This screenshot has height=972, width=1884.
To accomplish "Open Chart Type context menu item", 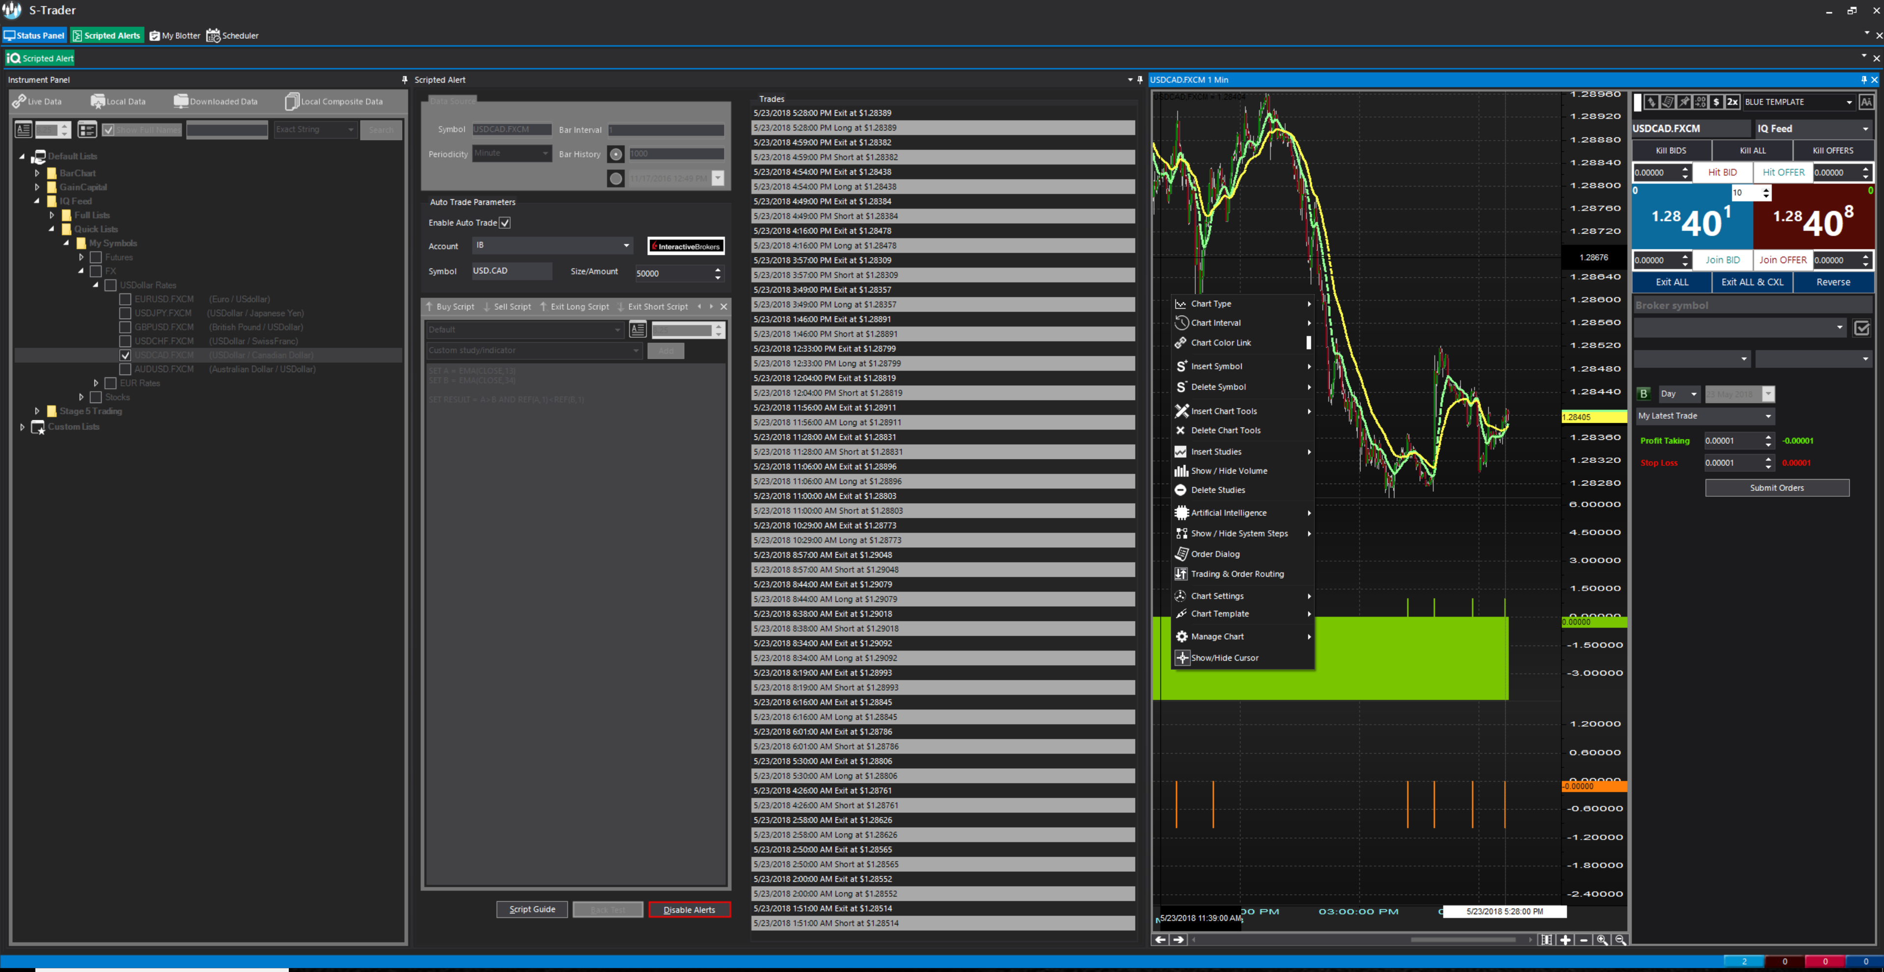I will pyautogui.click(x=1242, y=304).
